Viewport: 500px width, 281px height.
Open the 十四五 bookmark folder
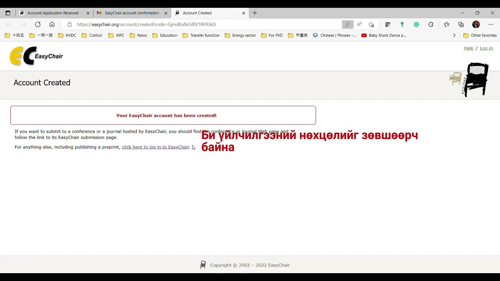[14, 35]
